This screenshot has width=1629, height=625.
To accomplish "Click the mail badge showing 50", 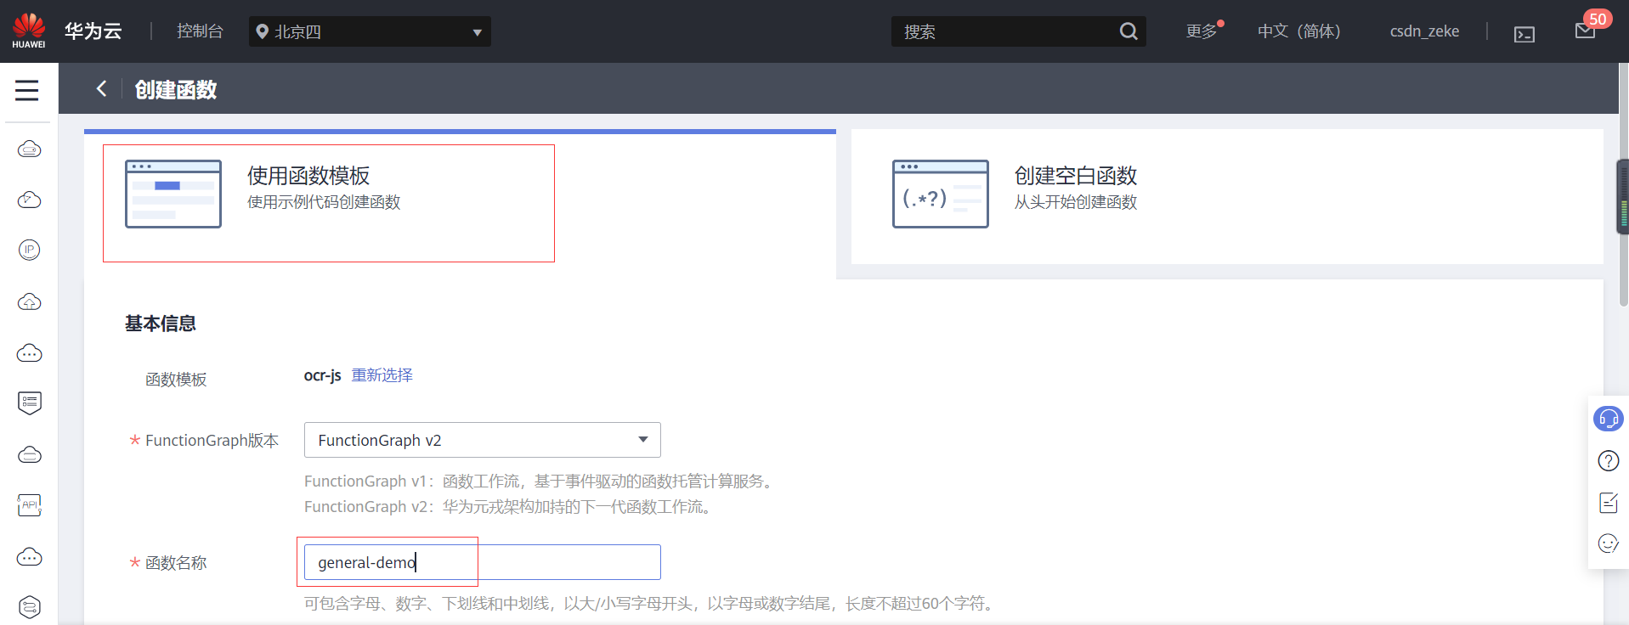I will pos(1598,19).
